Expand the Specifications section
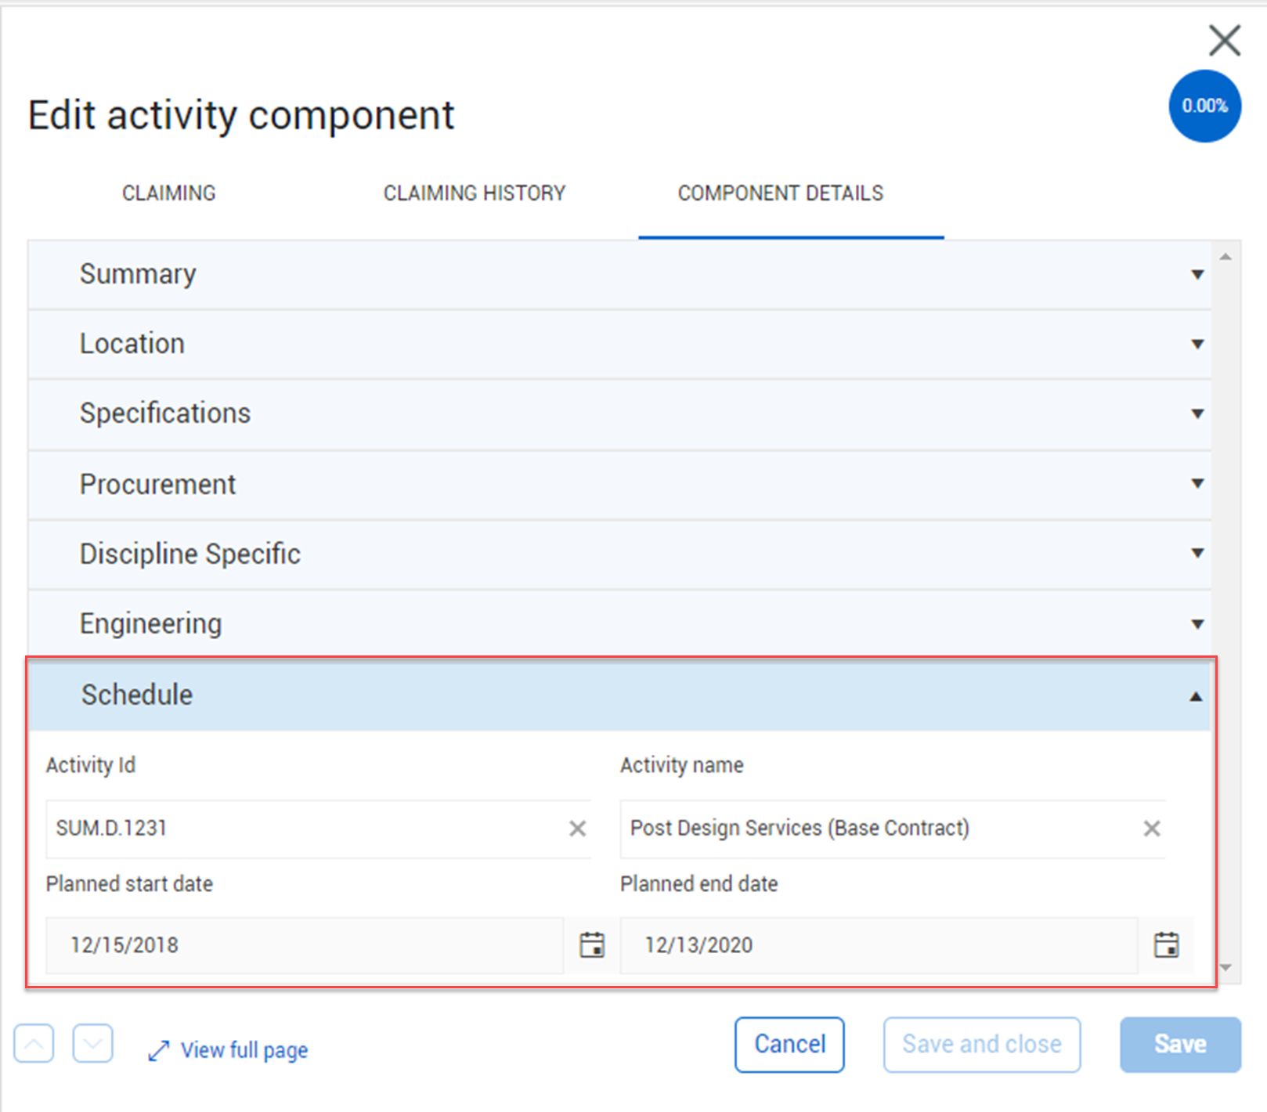The image size is (1267, 1112). [x=1197, y=413]
